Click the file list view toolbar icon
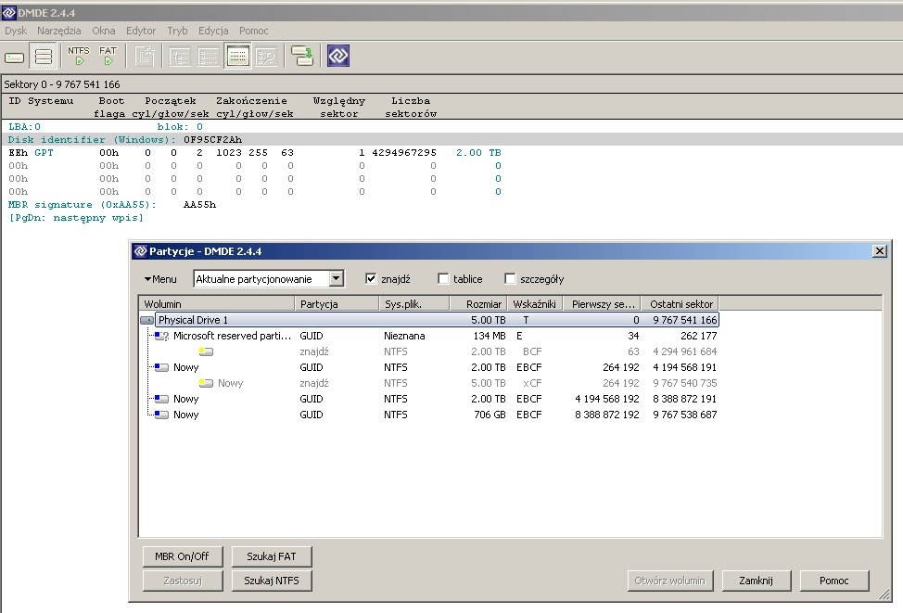Image resolution: width=903 pixels, height=613 pixels. [209, 57]
